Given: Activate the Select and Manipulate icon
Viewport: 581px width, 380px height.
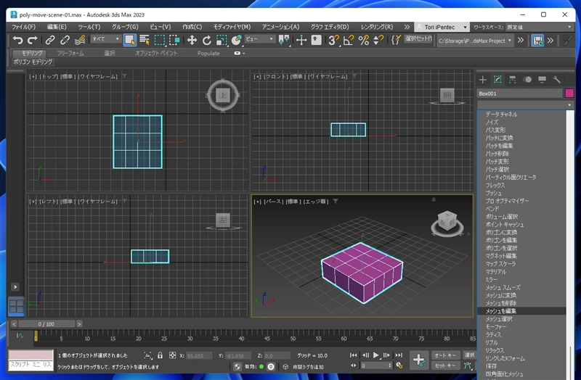Looking at the screenshot, I should (x=301, y=40).
